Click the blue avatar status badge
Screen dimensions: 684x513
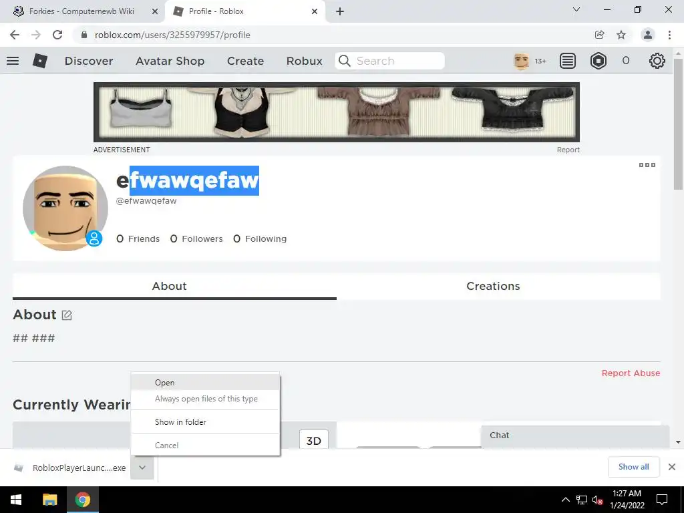(x=94, y=238)
